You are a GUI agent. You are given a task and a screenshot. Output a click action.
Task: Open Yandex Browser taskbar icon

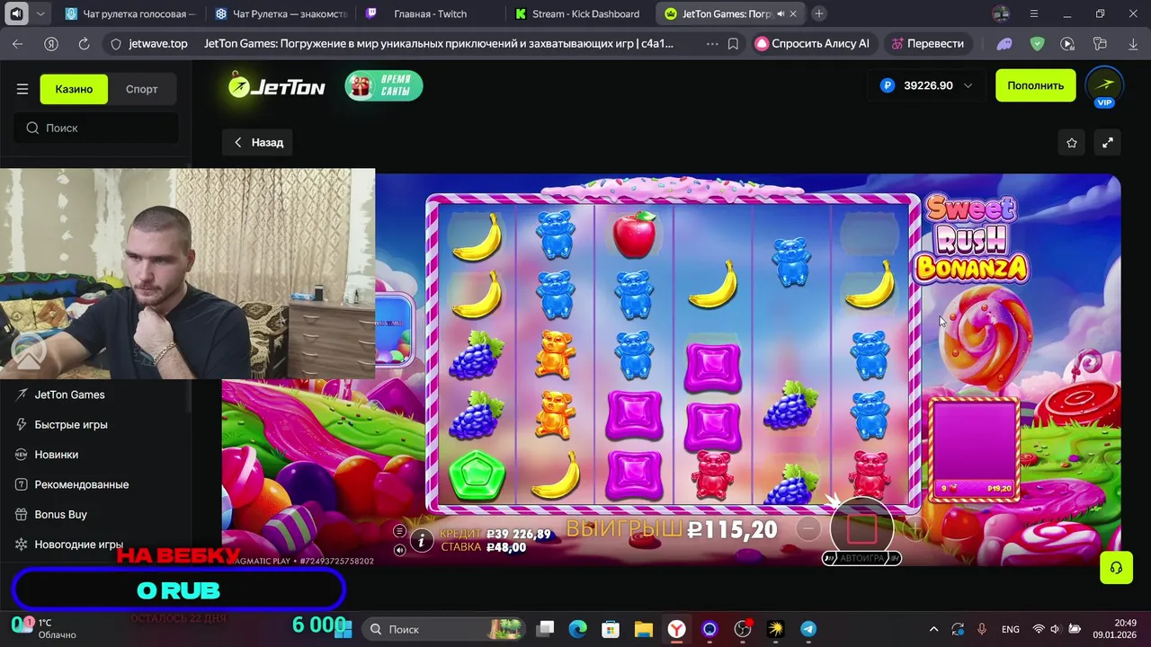676,629
